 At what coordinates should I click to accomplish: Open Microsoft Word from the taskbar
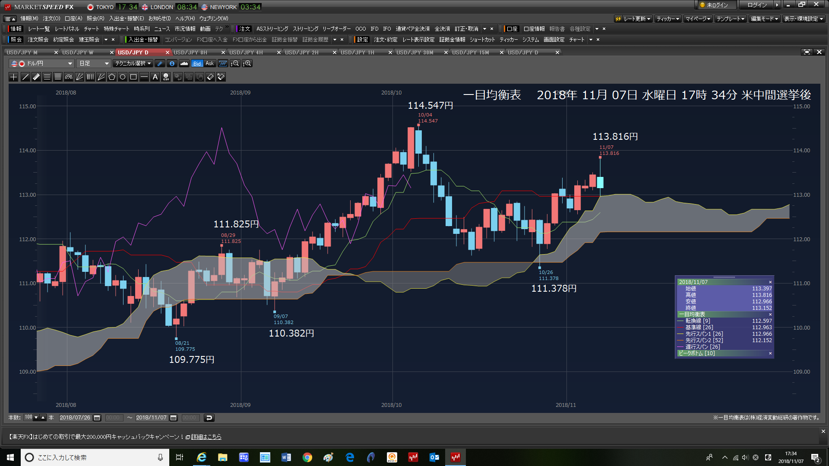286,457
